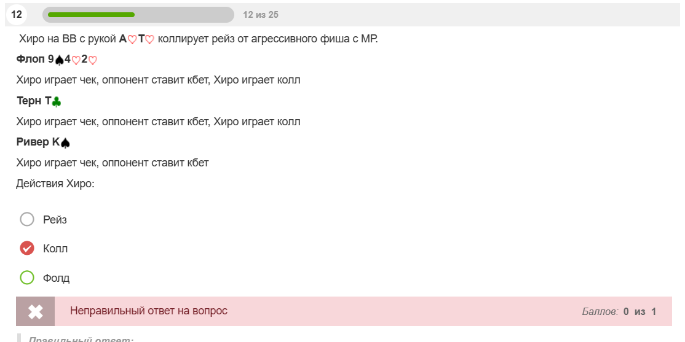
Task: Select the checked Колл radio button
Action: coord(27,249)
